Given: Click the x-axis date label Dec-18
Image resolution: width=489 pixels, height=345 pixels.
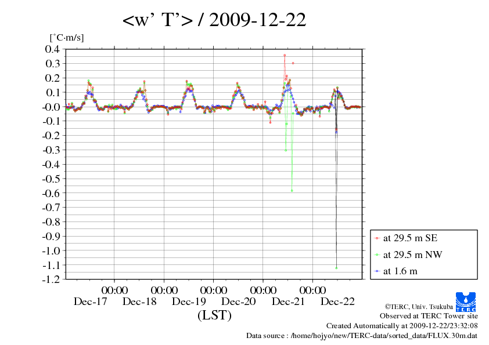Looking at the screenshot, I should [139, 302].
